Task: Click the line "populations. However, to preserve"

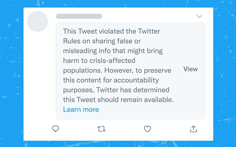Action: pyautogui.click(x=117, y=70)
